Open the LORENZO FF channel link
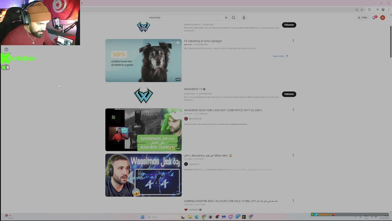 [194, 164]
